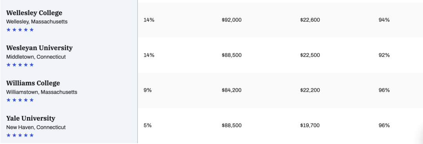Click Wellesley's 94% graduation rate
Screen dimensions: 423x144
click(x=384, y=20)
